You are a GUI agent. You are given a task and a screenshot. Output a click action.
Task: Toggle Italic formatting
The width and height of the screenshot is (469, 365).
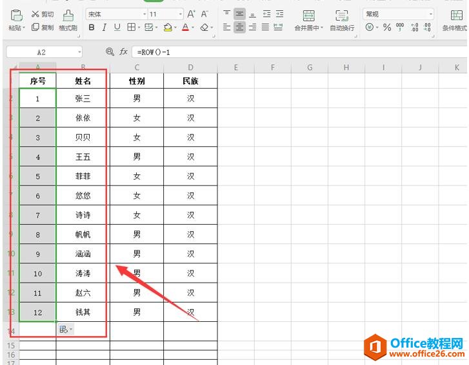(104, 28)
